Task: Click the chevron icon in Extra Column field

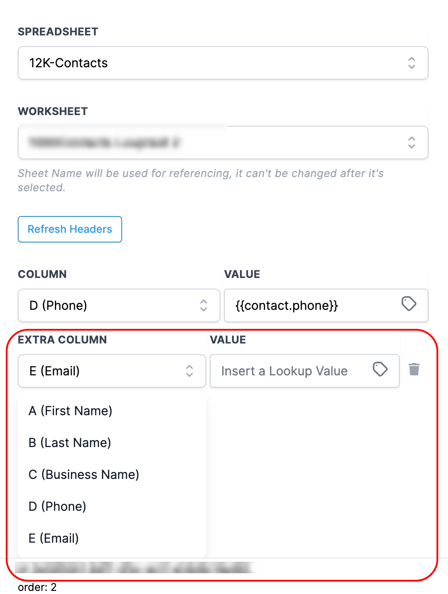Action: pyautogui.click(x=189, y=371)
